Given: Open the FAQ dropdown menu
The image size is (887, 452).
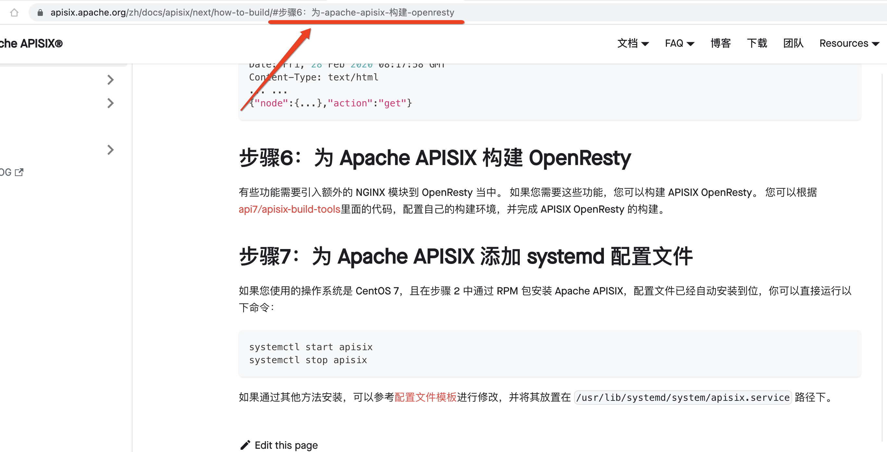Looking at the screenshot, I should [x=679, y=43].
